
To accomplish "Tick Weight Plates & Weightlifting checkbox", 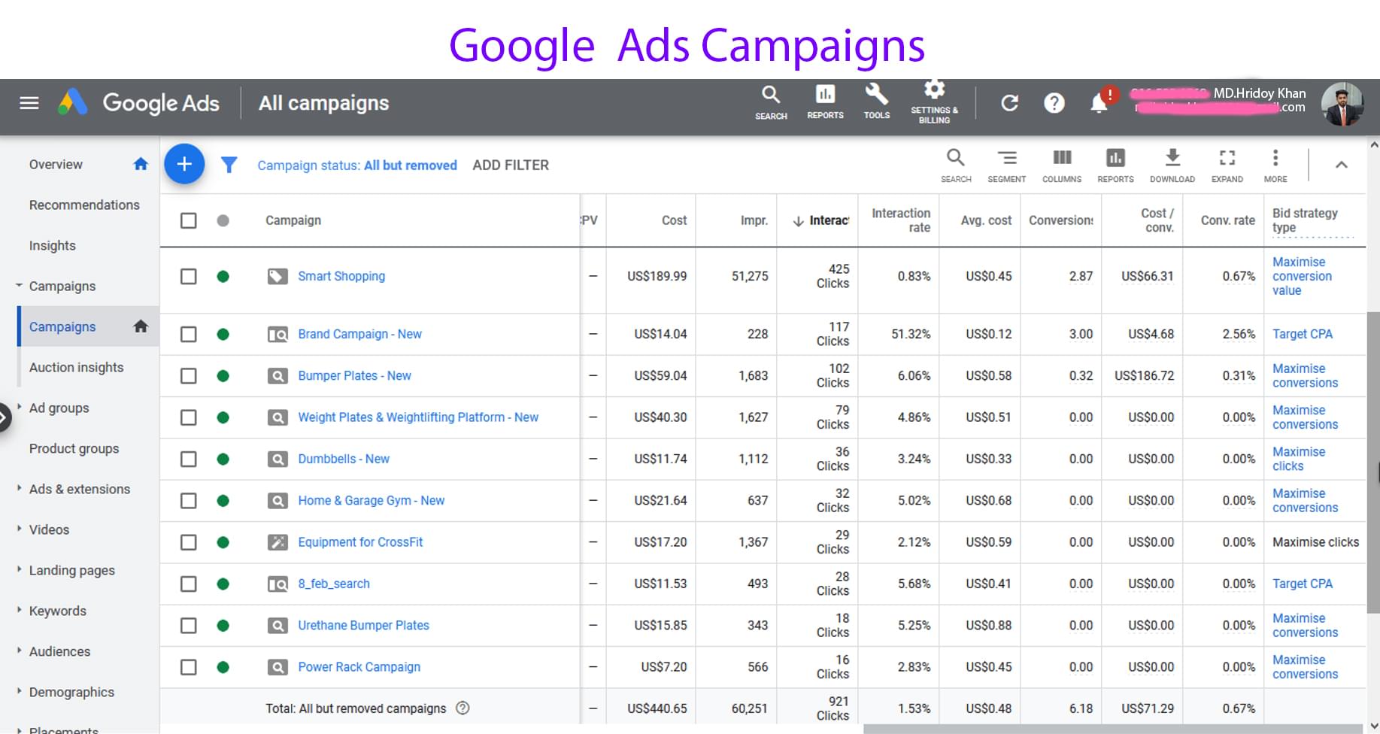I will (189, 417).
